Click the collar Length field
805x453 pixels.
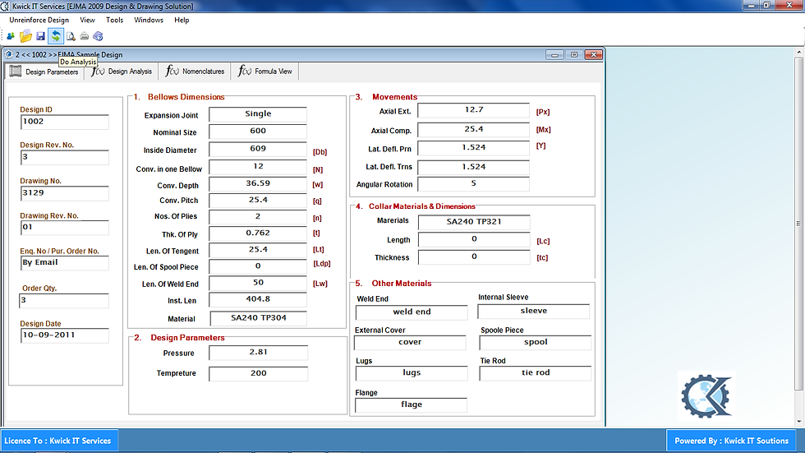[474, 240]
